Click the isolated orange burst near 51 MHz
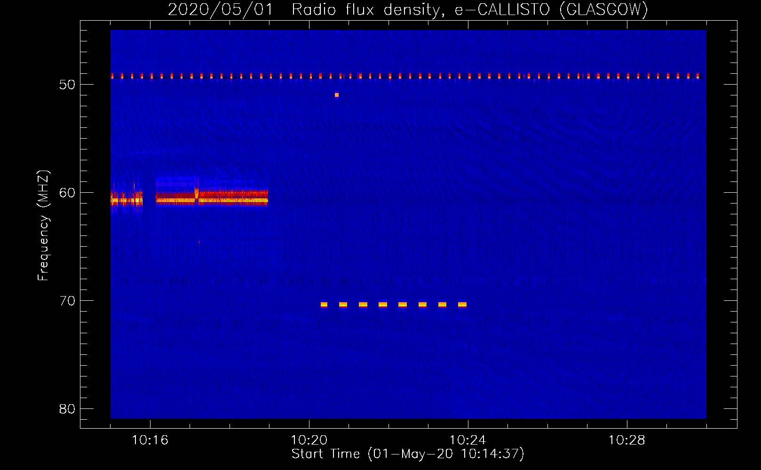The height and width of the screenshot is (470, 761). [x=337, y=95]
